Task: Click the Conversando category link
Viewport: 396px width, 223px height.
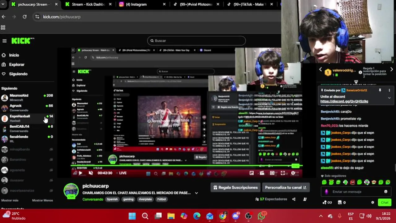Action: pyautogui.click(x=93, y=199)
